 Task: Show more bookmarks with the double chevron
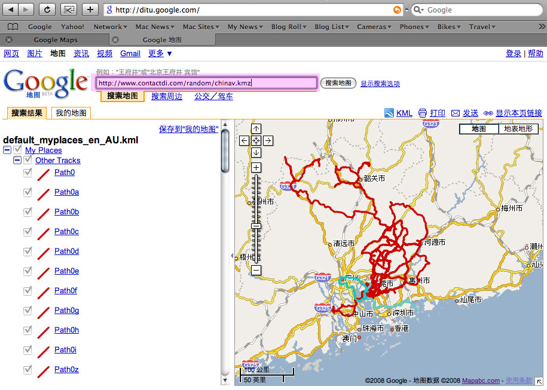tap(541, 26)
